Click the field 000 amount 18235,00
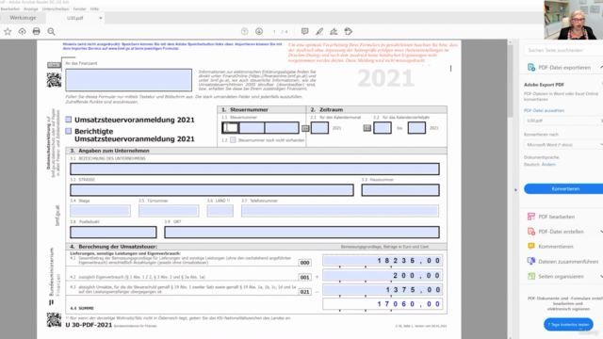Screen dimensions: 603x339 pos(383,260)
